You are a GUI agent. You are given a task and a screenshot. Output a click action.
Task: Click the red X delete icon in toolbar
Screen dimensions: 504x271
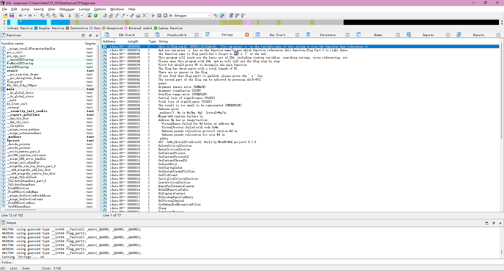144,16
